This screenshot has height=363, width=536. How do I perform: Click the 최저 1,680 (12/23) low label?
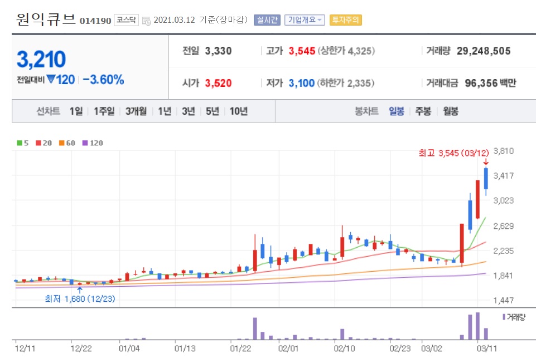80,299
